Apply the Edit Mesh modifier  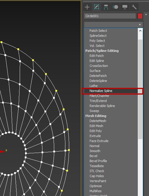click(x=96, y=126)
